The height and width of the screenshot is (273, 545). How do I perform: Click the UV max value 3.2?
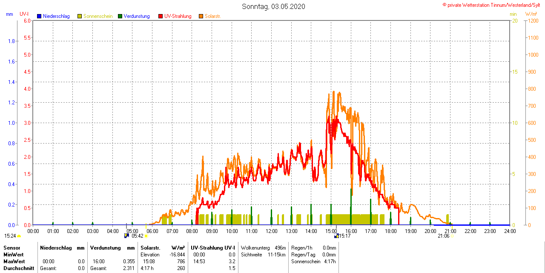pyautogui.click(x=232, y=261)
